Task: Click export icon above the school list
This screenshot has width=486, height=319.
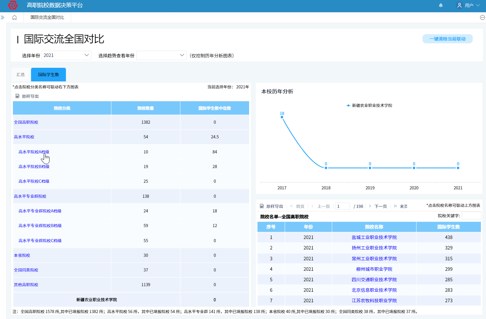Action: 262,206
